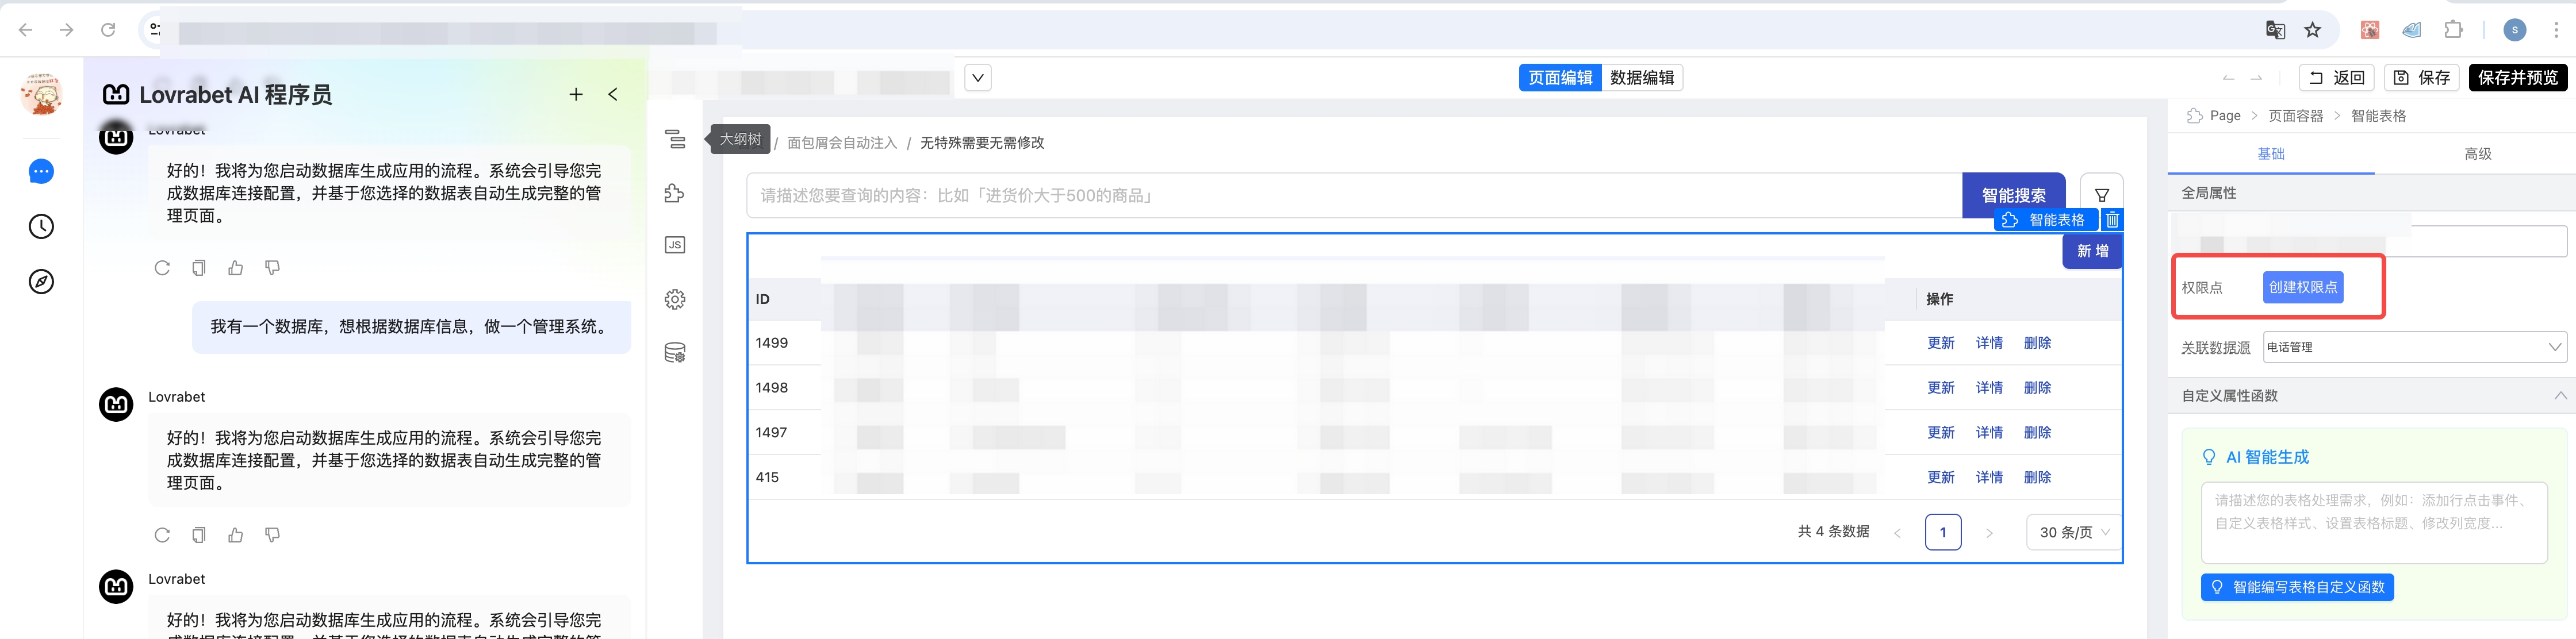Open the history clock icon in sidebar
This screenshot has width=2576, height=639.
click(41, 227)
